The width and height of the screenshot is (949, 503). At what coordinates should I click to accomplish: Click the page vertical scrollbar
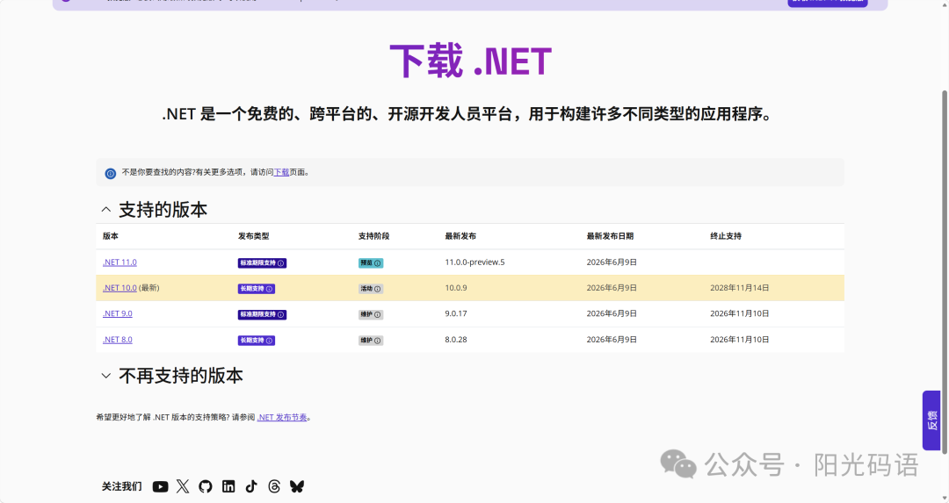[x=944, y=271]
